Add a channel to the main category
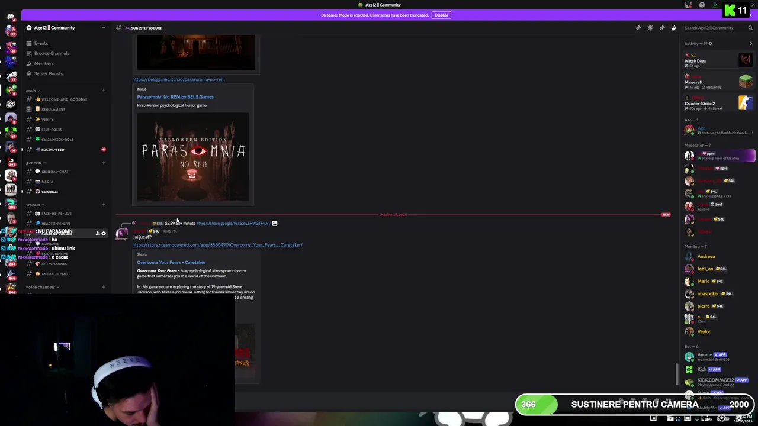This screenshot has width=758, height=426. 104,91
